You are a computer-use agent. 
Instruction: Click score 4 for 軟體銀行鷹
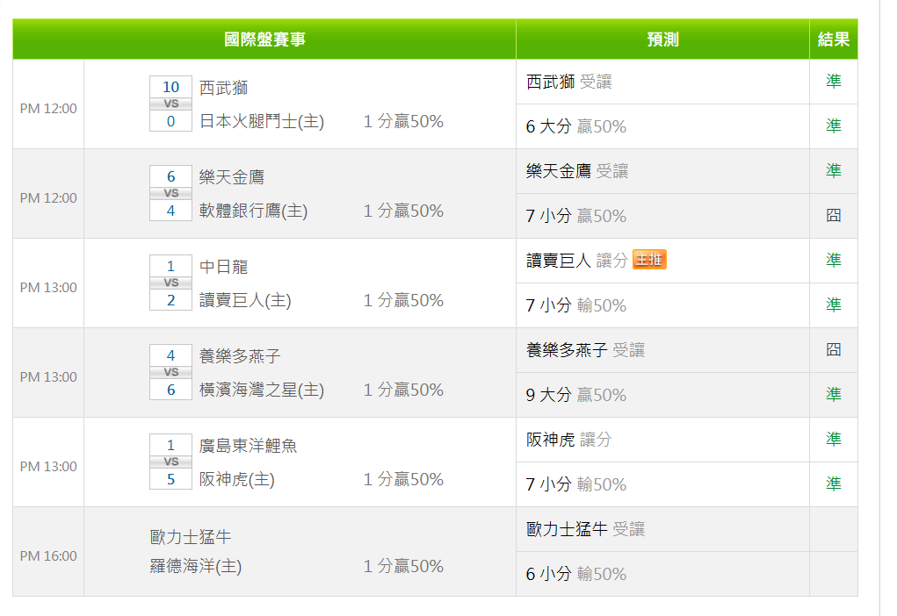170,211
